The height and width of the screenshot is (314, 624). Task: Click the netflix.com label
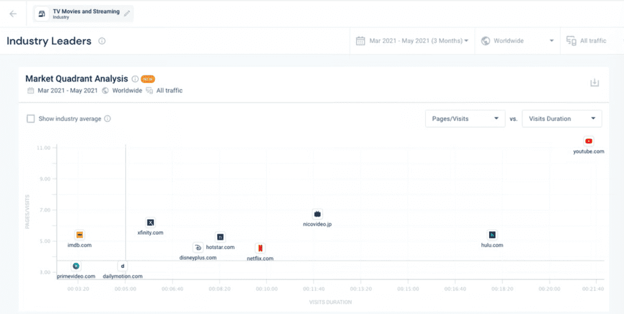[x=260, y=259]
